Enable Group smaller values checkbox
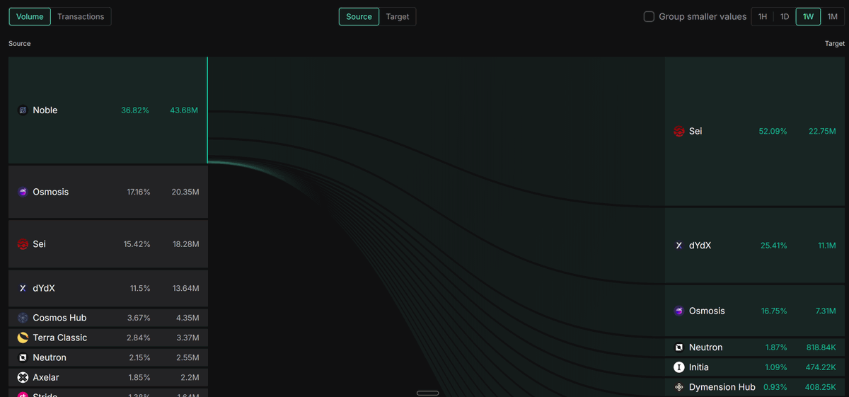The width and height of the screenshot is (849, 397). pos(649,16)
